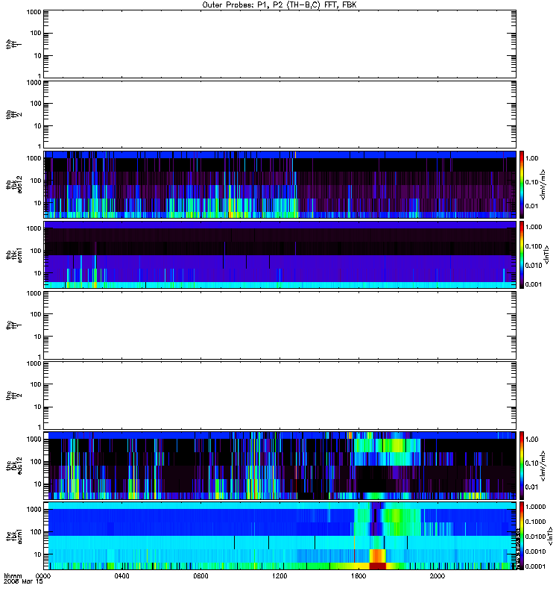The width and height of the screenshot is (559, 597).
Task: Click the "0800" time axis label
Action: click(x=200, y=576)
